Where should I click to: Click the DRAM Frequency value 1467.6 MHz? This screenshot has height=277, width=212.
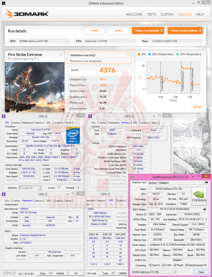click(138, 146)
